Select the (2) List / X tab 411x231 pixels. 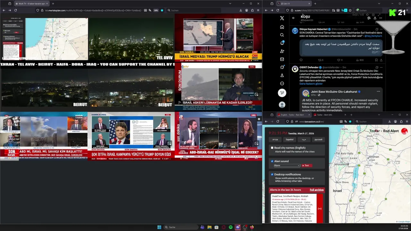click(294, 4)
